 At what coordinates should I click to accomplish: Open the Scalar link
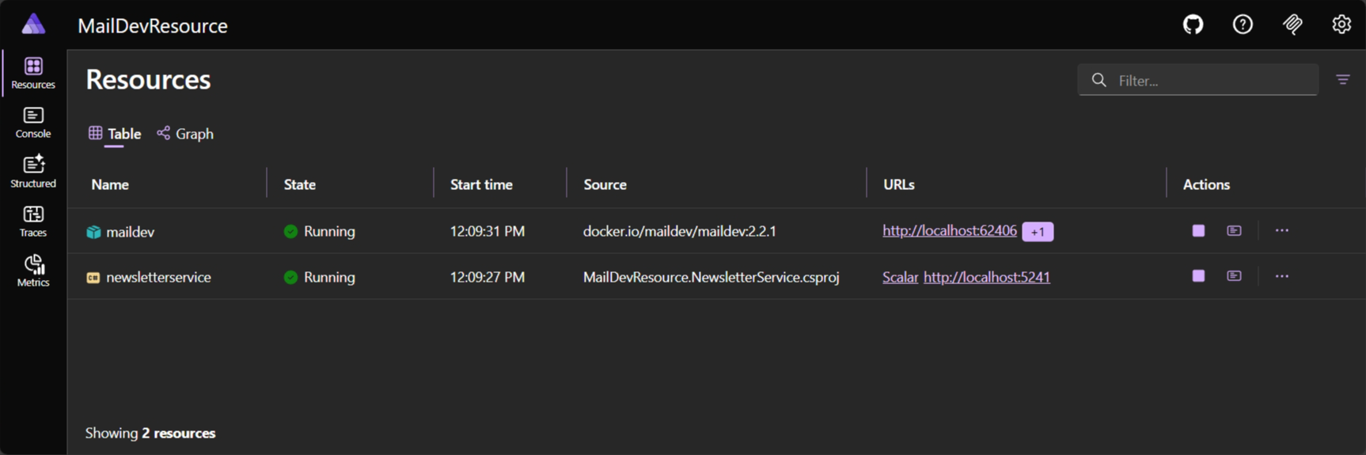coord(900,277)
